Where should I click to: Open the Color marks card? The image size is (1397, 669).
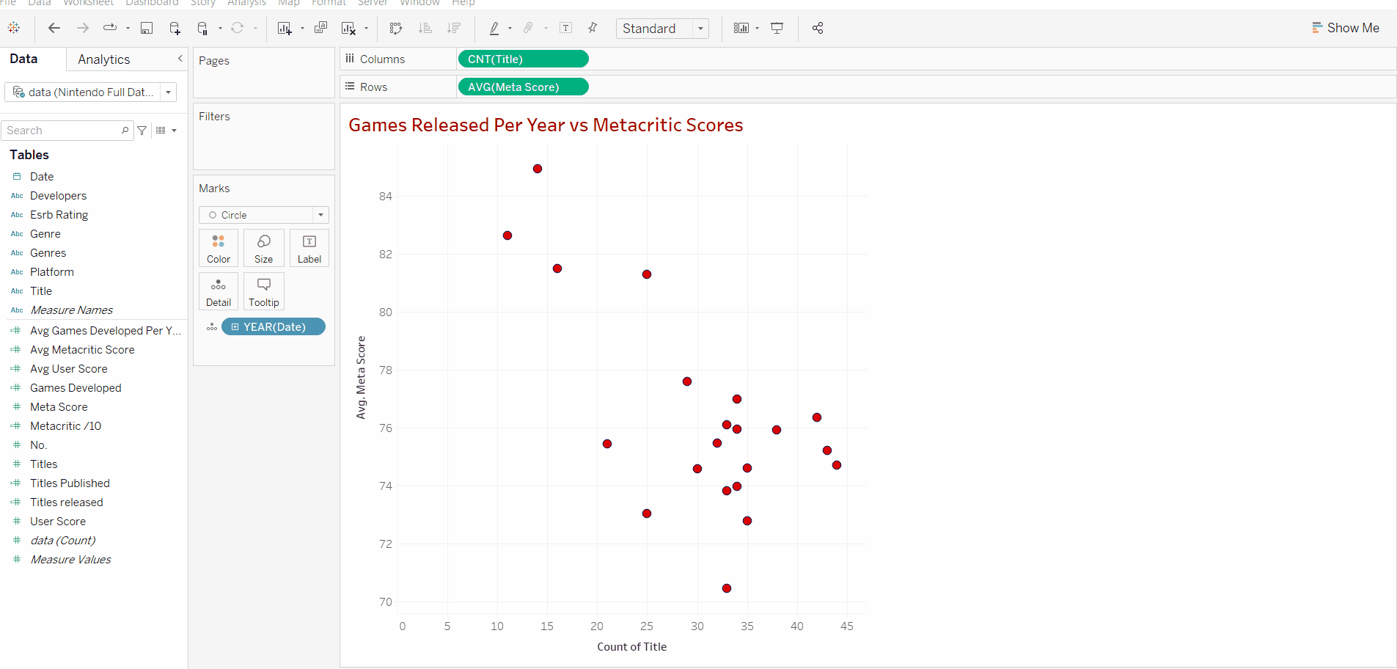point(219,248)
